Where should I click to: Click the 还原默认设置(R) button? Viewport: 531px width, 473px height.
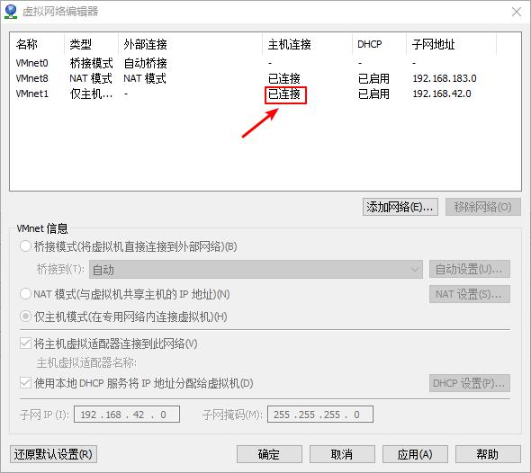tap(53, 454)
